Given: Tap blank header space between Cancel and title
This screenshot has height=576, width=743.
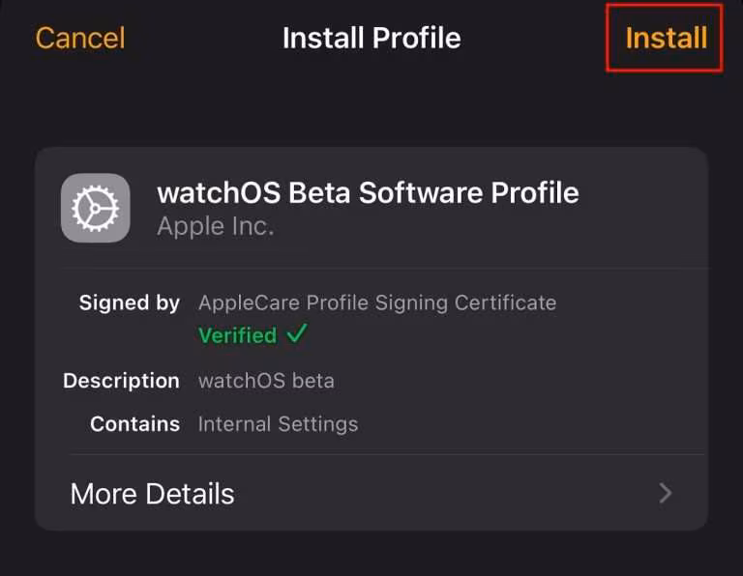Looking at the screenshot, I should pos(203,39).
